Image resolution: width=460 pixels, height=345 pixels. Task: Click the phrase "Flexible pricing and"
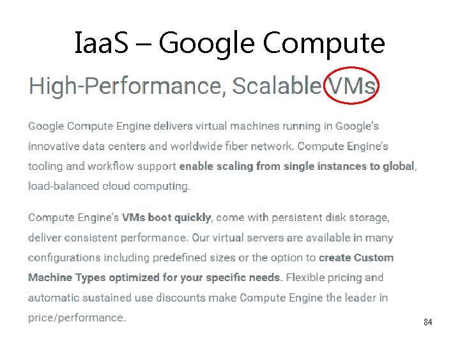point(335,277)
